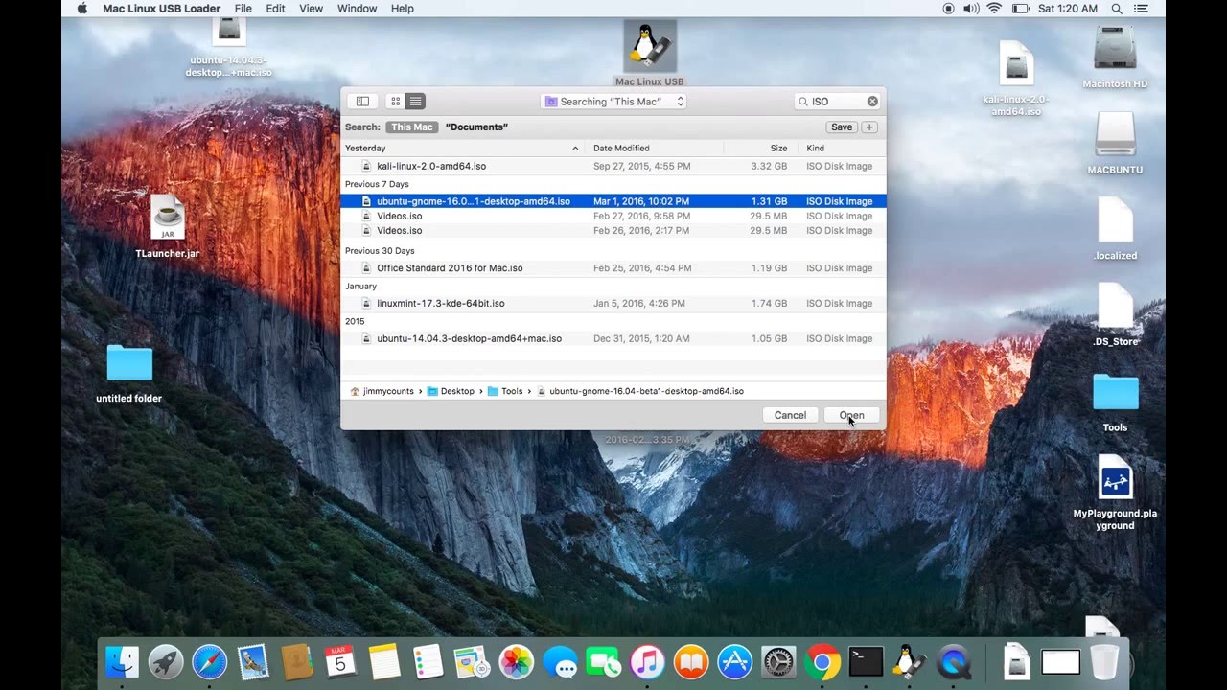The width and height of the screenshot is (1227, 690).
Task: Click the volume icon in menu bar
Action: [x=970, y=9]
